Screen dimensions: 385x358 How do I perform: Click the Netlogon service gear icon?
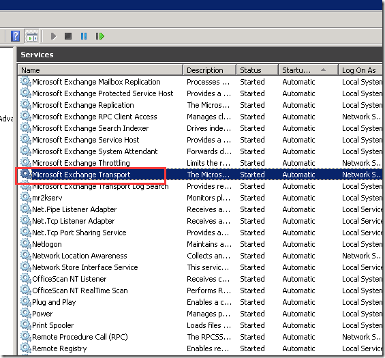[25, 243]
